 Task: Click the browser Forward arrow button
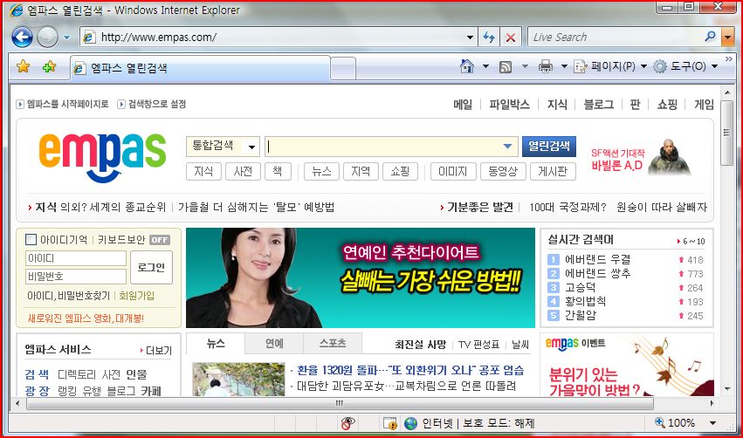(x=47, y=37)
